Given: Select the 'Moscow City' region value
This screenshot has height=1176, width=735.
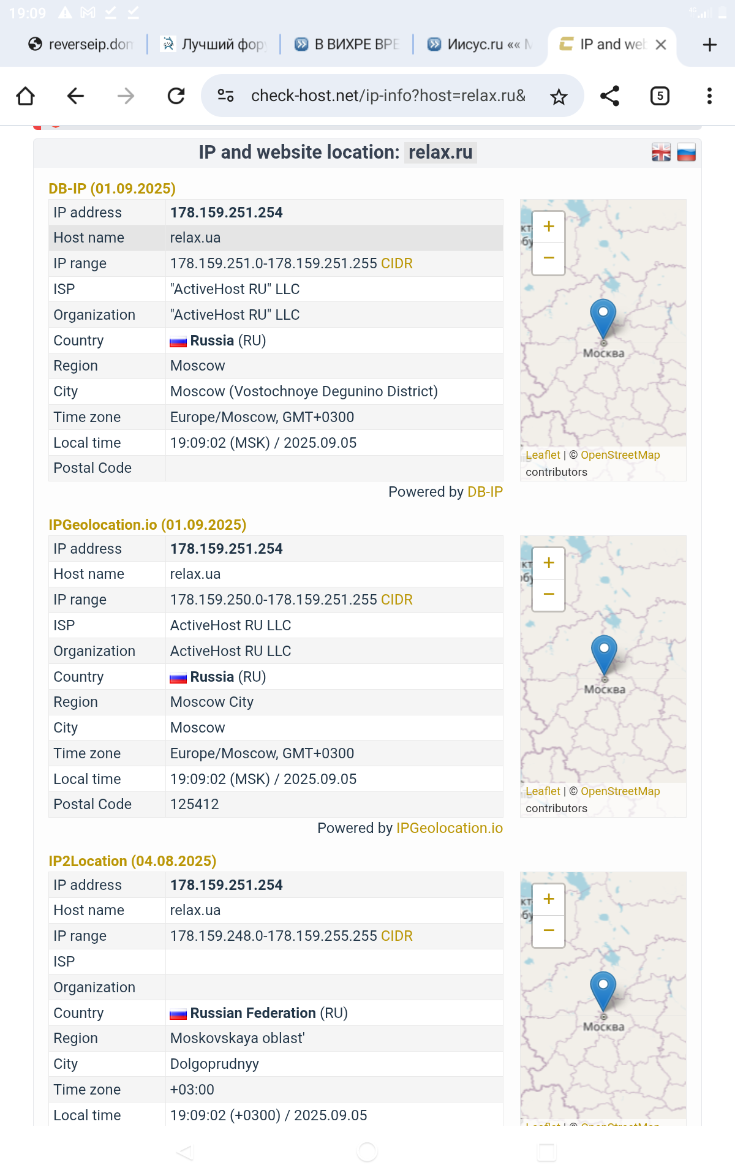Looking at the screenshot, I should (212, 702).
